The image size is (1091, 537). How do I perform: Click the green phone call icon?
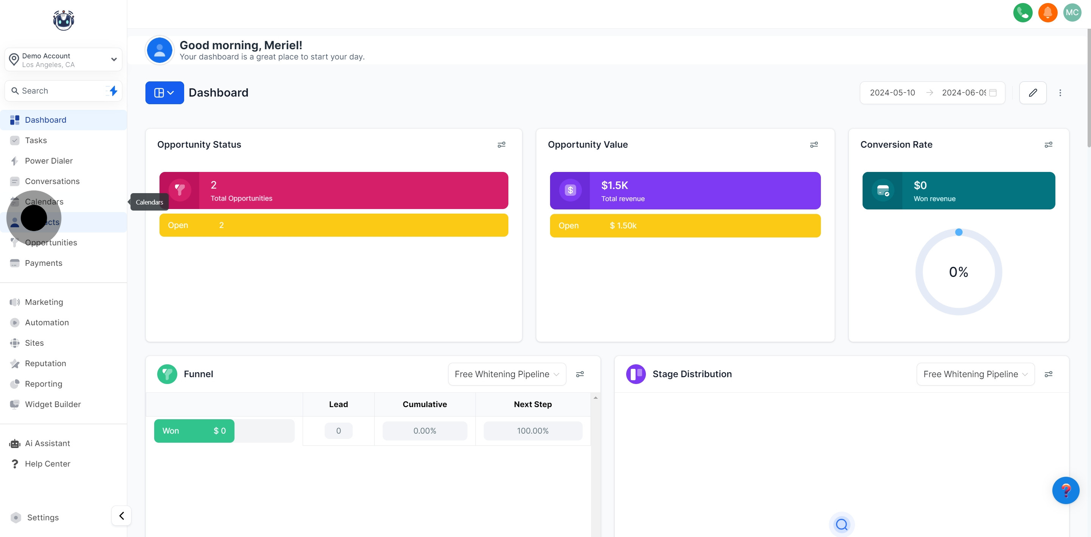pyautogui.click(x=1022, y=12)
